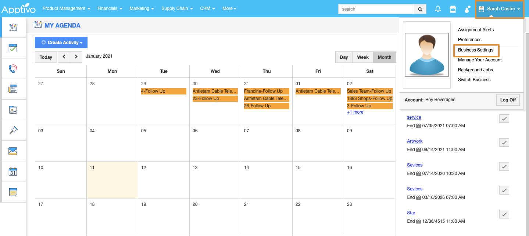Viewport: 529px width, 236px height.
Task: Check off the Star task
Action: click(x=504, y=214)
